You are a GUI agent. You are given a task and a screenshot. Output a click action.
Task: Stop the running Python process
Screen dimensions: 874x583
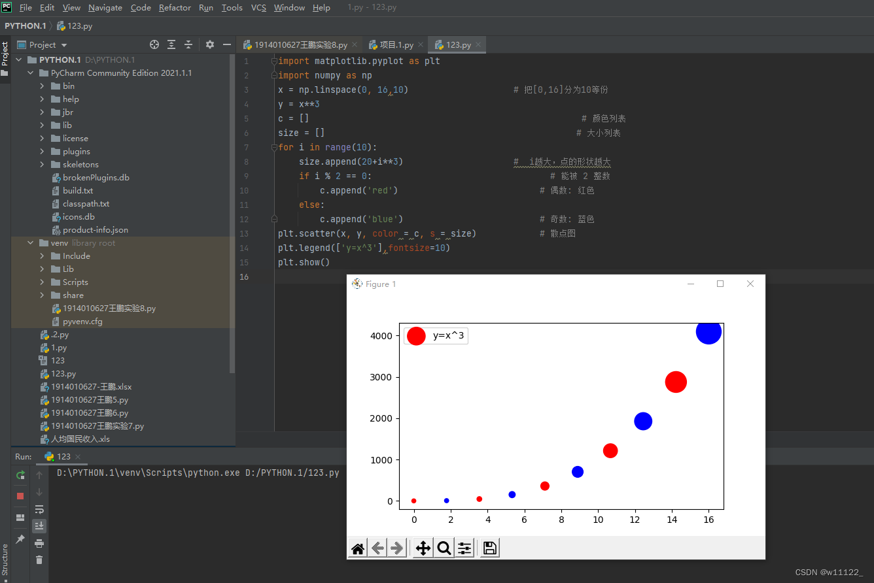(20, 496)
